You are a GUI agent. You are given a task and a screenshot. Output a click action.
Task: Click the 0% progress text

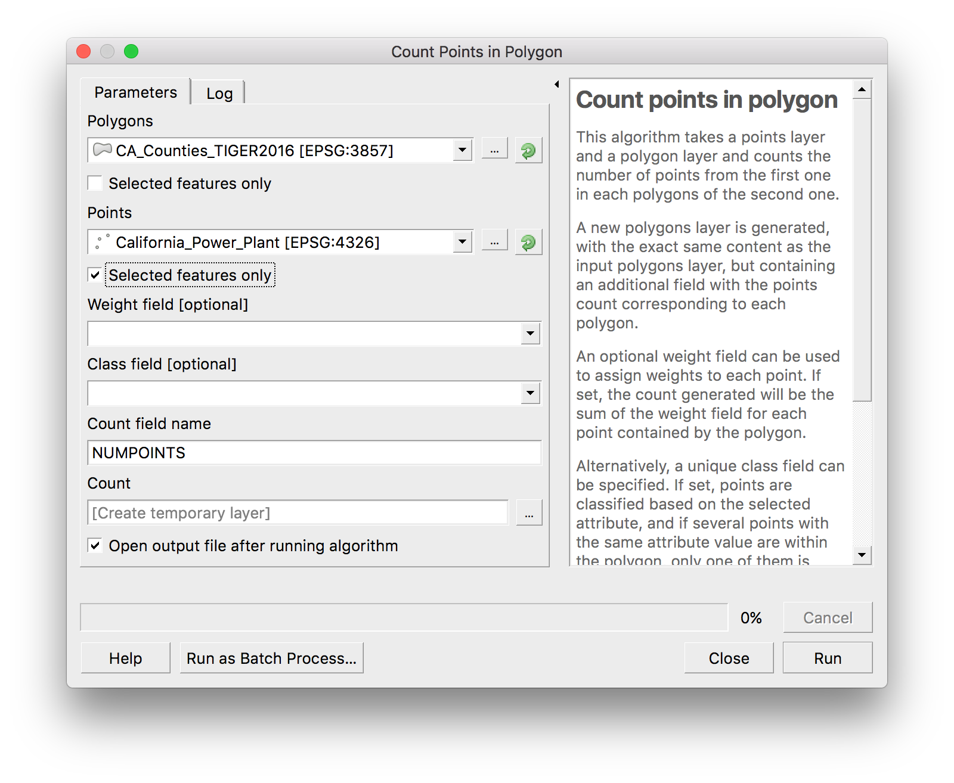pyautogui.click(x=751, y=618)
